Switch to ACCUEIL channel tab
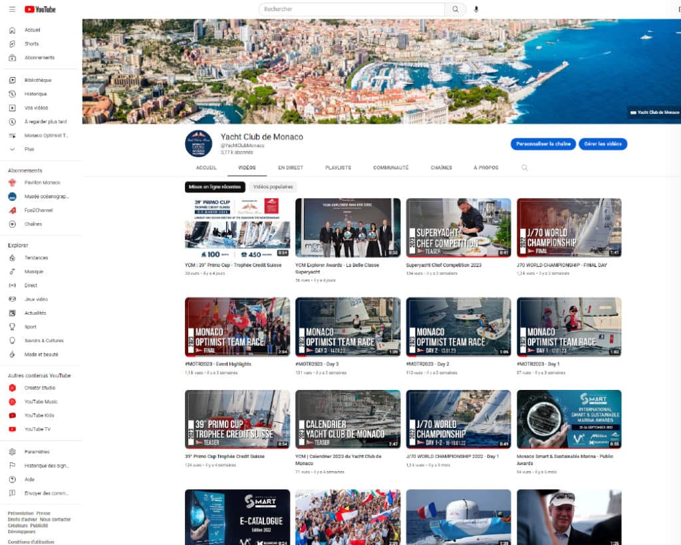This screenshot has width=681, height=545. 206,168
